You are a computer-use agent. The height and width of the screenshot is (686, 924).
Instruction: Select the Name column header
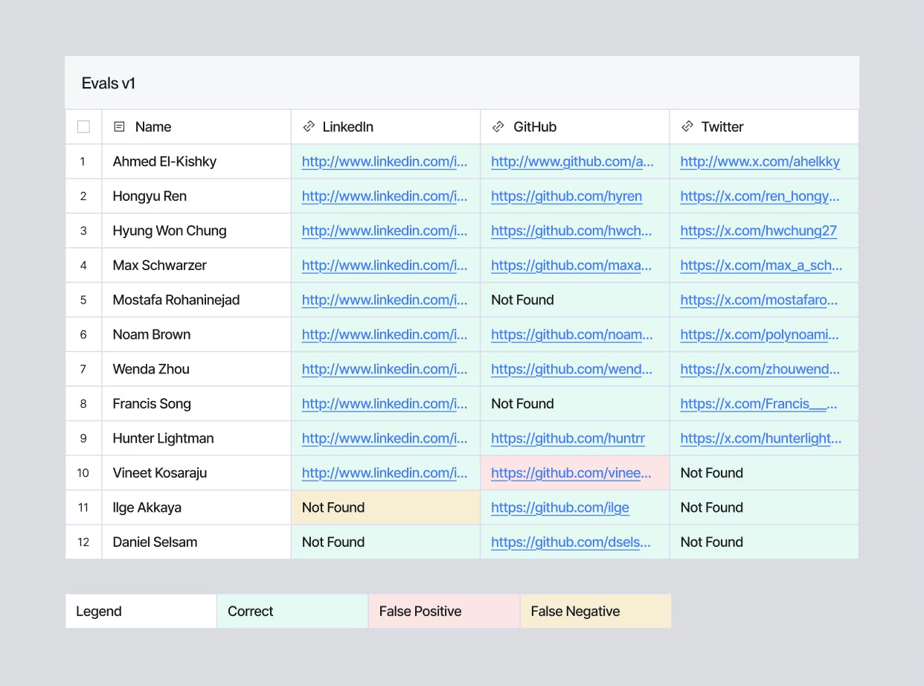click(153, 127)
